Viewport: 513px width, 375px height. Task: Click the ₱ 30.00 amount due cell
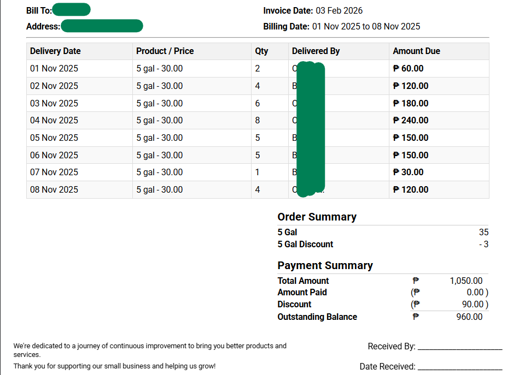pos(408,172)
